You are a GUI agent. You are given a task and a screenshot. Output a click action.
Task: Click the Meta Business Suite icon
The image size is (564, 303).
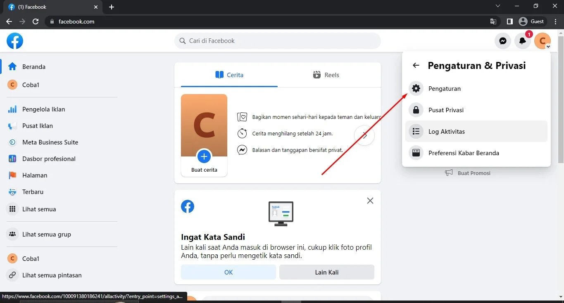pyautogui.click(x=12, y=142)
